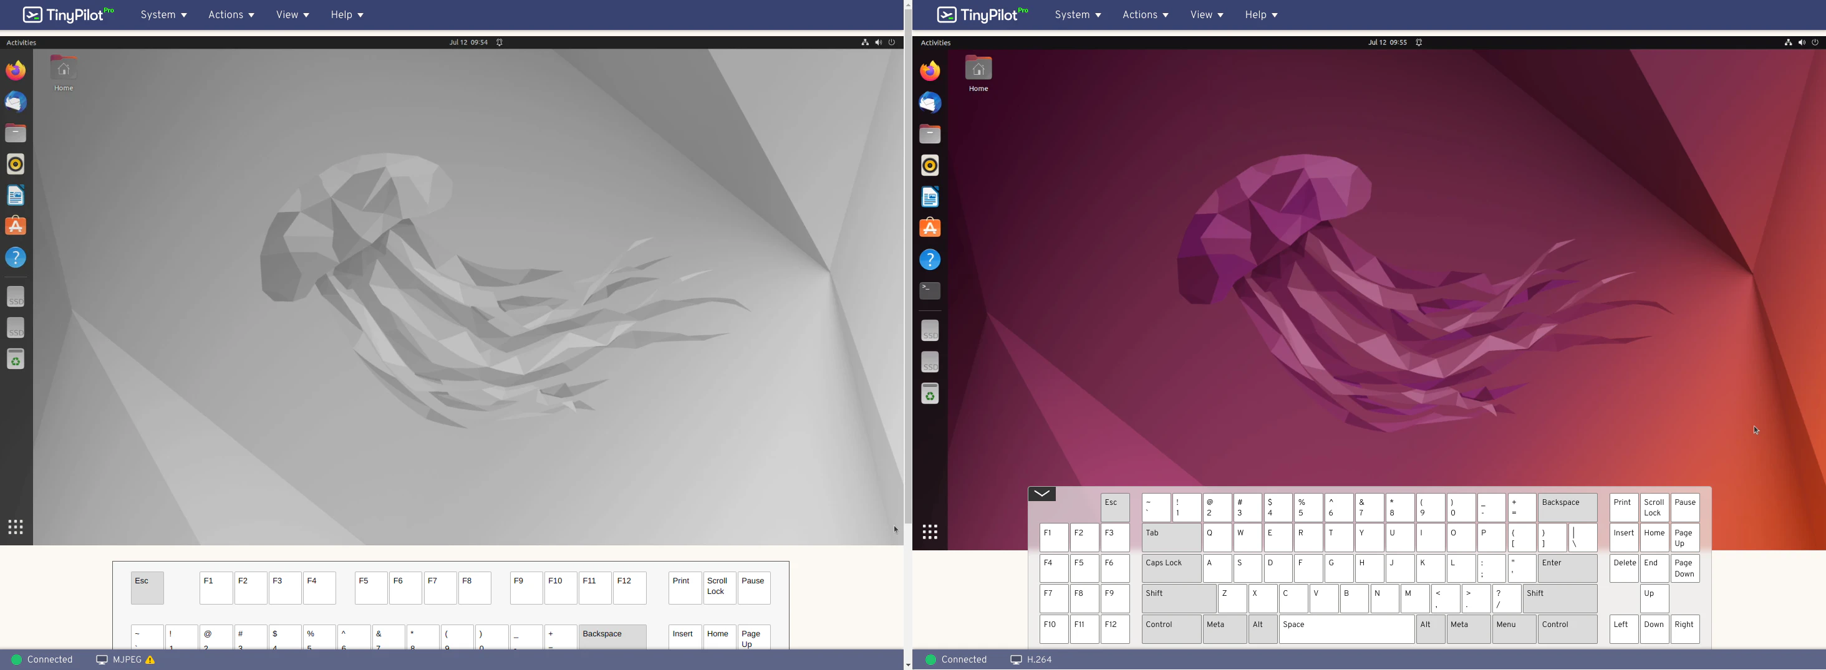Start Rhythmbox in the left MJPEG window dock

tap(16, 165)
